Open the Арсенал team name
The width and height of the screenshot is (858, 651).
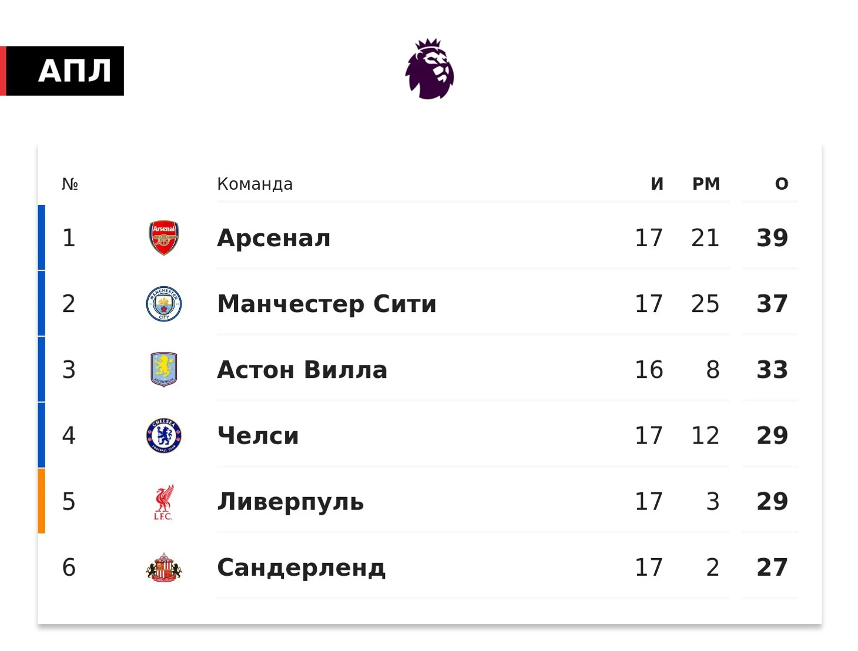pos(274,238)
